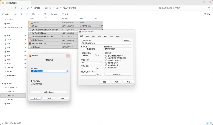Click the magnifier icon in the search box
213x125 pixels.
click(x=209, y=8)
